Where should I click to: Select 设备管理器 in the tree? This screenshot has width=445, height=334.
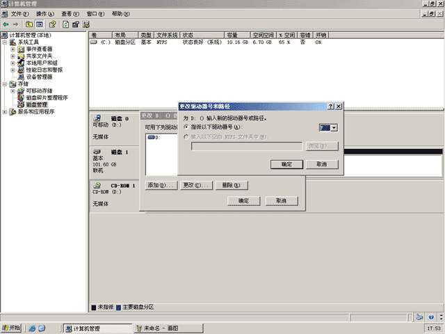point(39,77)
